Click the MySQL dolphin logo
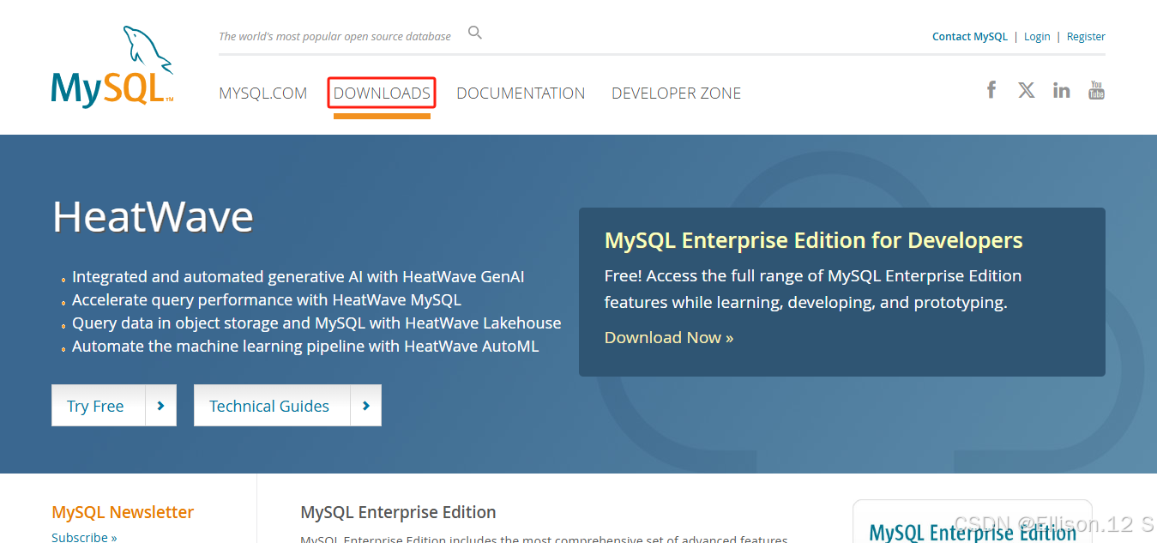The height and width of the screenshot is (543, 1157). 112,68
